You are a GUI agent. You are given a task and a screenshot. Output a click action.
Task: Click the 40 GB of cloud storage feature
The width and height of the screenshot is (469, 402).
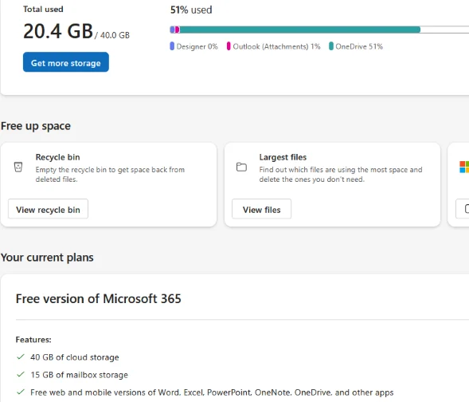point(75,357)
